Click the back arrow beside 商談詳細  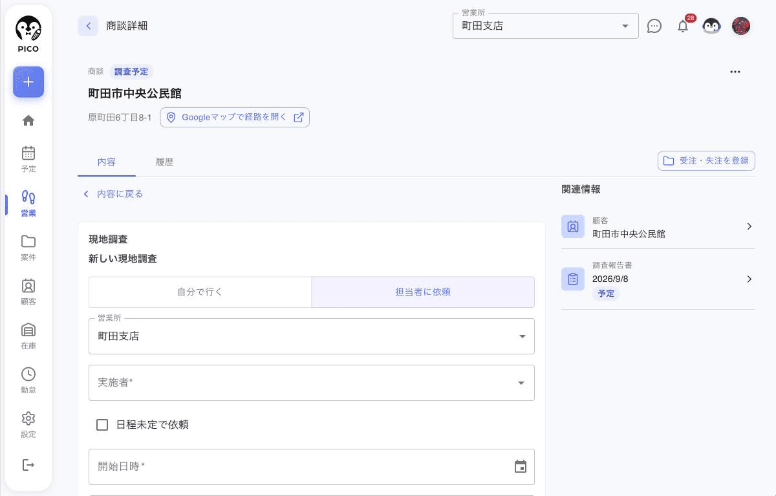pyautogui.click(x=88, y=26)
